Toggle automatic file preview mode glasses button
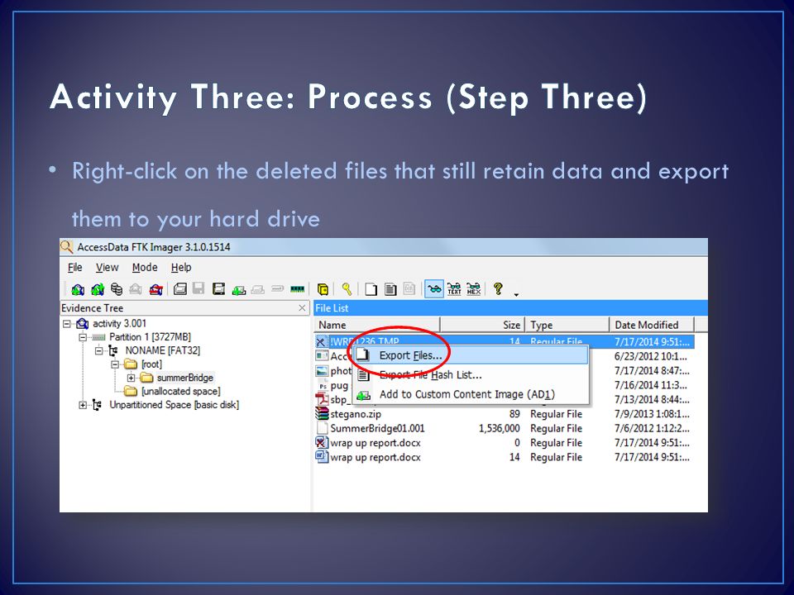Image resolution: width=794 pixels, height=595 pixels. click(434, 289)
